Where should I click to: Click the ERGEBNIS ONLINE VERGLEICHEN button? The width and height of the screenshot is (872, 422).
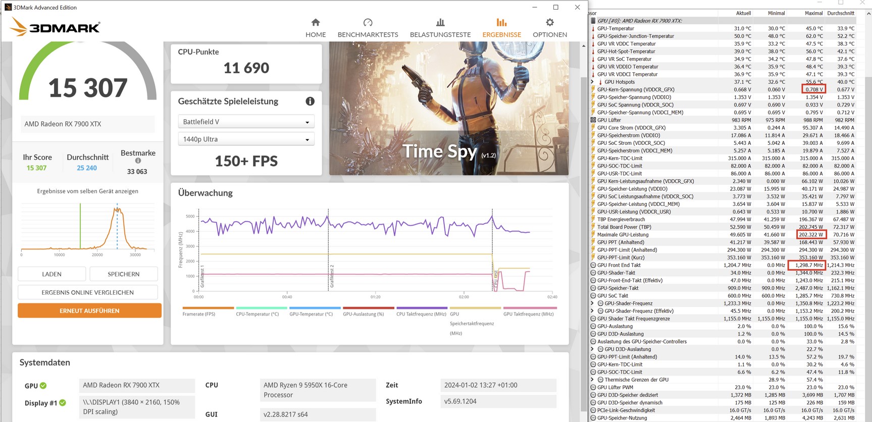[x=88, y=292]
